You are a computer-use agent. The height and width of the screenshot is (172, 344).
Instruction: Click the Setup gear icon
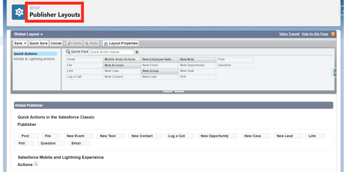tap(19, 12)
